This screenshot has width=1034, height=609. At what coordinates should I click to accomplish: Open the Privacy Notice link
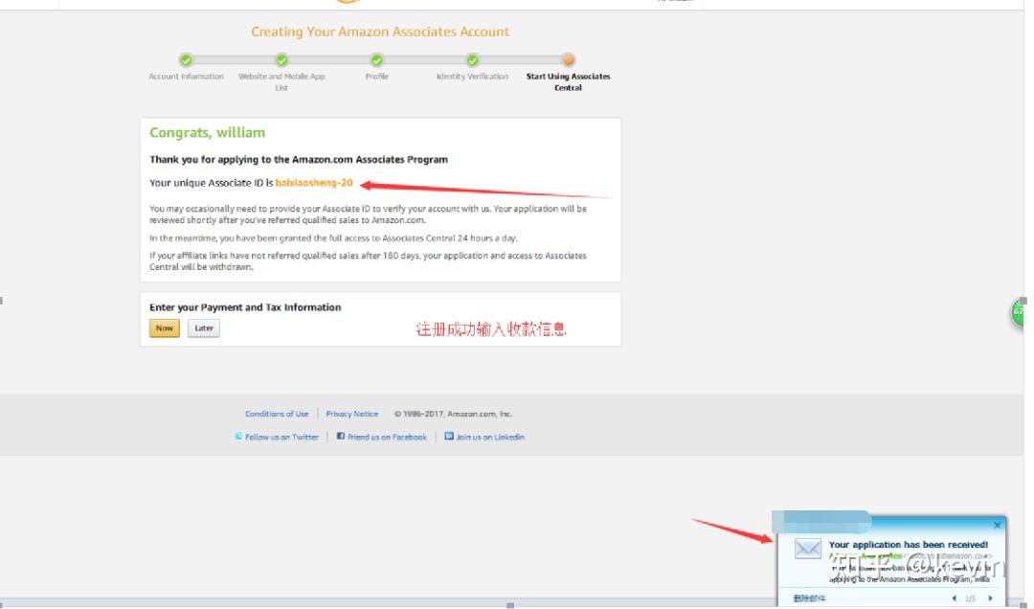pos(352,414)
